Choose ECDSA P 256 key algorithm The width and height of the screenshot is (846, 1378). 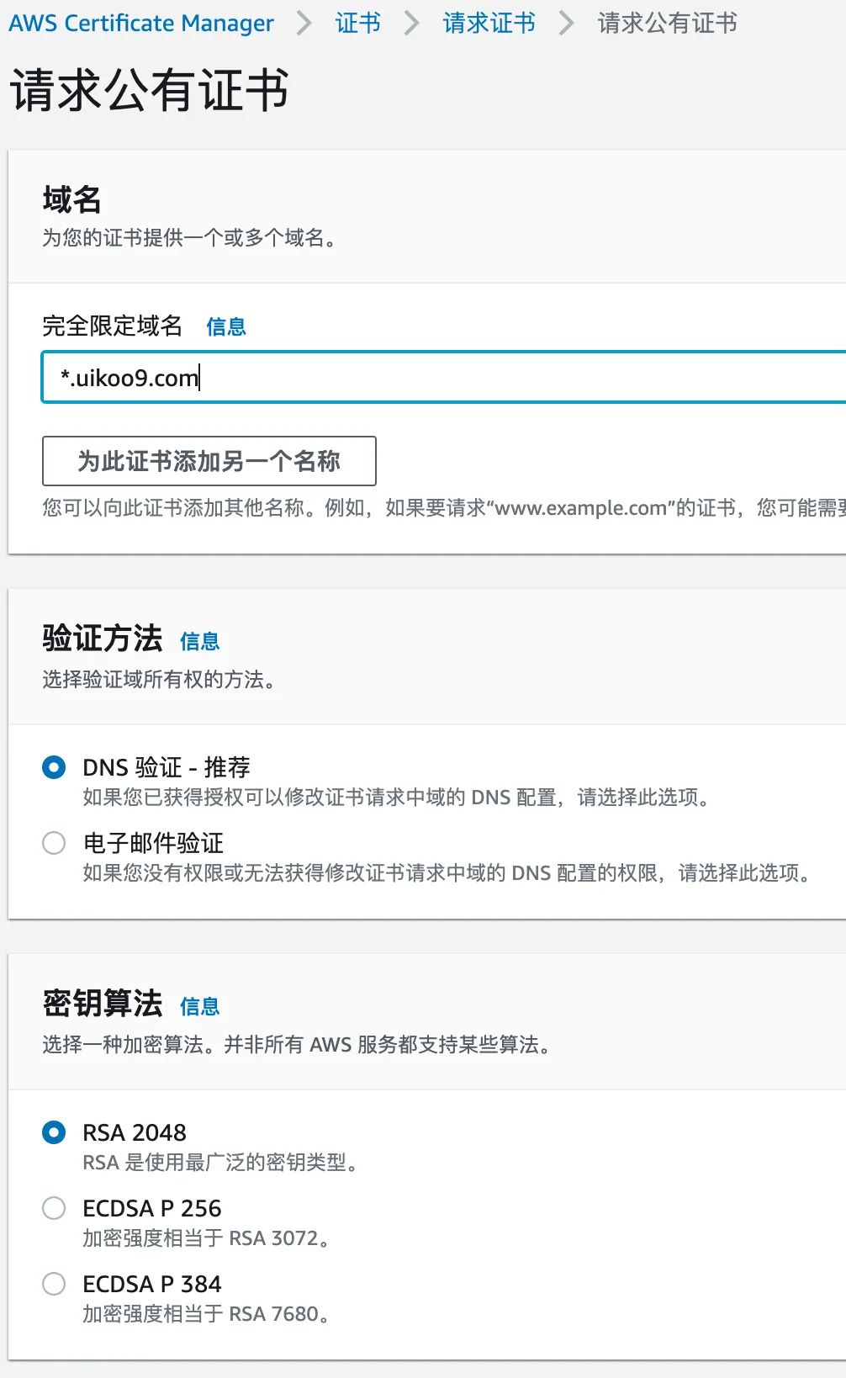tap(54, 1208)
